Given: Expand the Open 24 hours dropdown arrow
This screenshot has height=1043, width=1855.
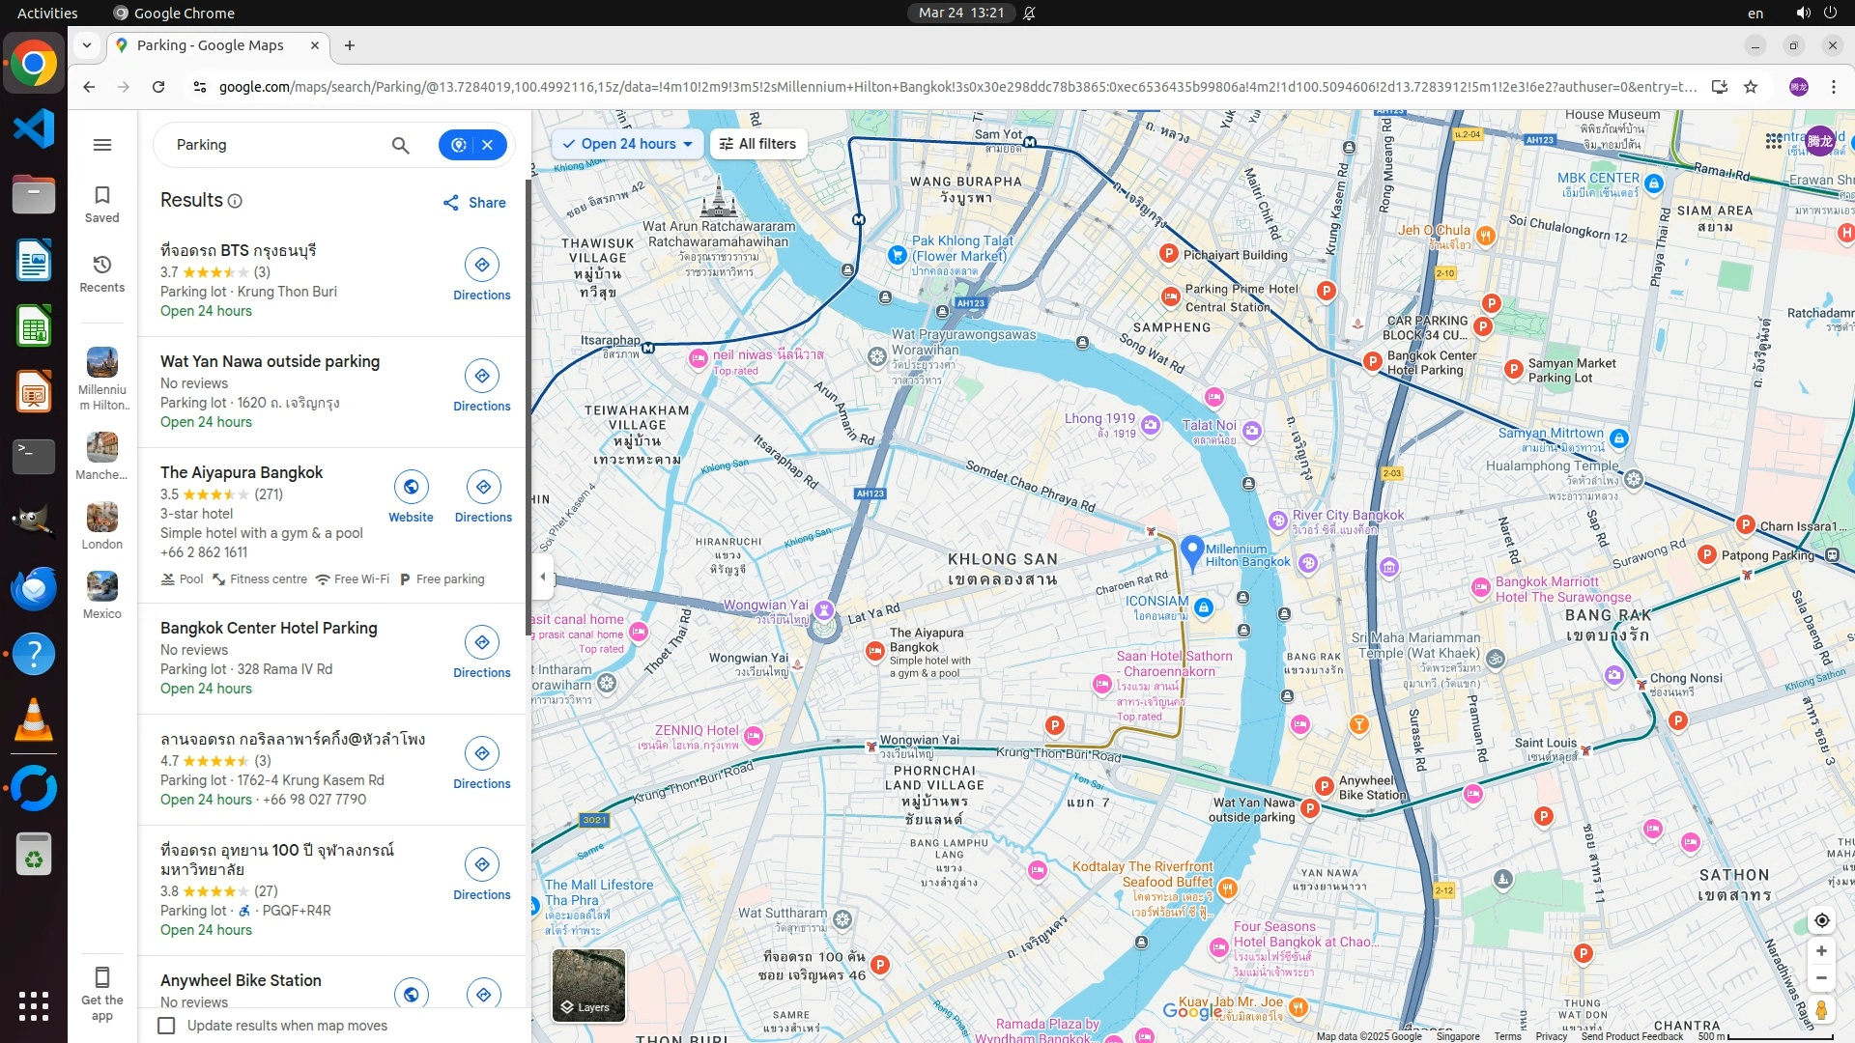Looking at the screenshot, I should pos(688,144).
